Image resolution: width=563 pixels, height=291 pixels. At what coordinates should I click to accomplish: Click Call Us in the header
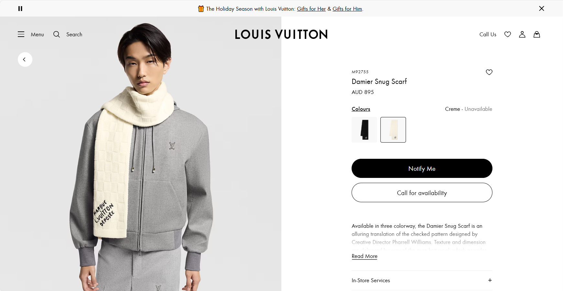tap(488, 34)
